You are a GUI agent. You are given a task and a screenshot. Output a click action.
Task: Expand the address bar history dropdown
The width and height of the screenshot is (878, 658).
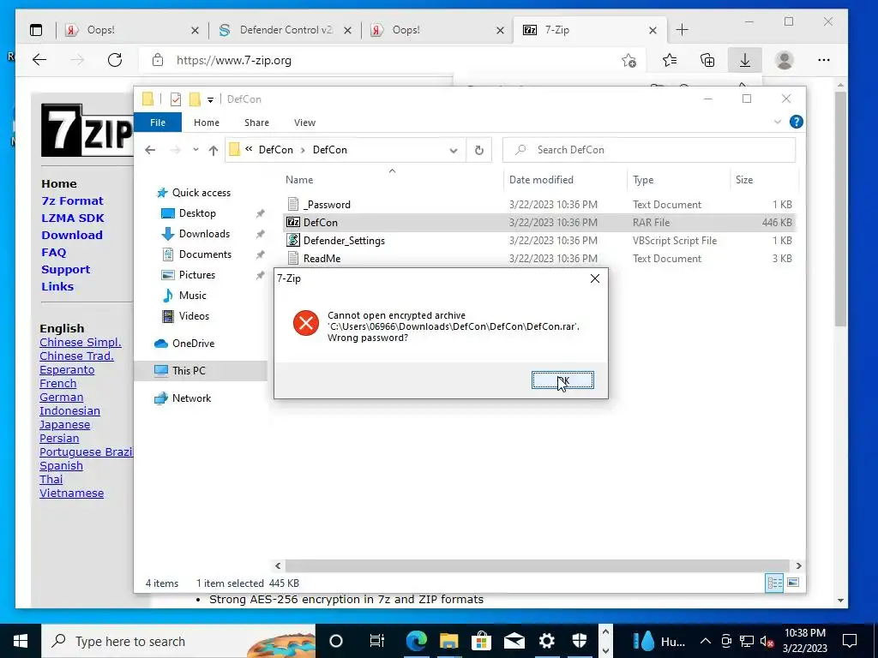click(454, 150)
